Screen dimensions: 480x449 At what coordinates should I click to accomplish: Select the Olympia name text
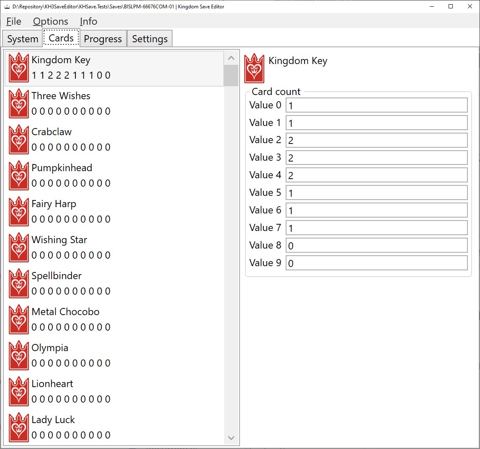click(x=50, y=348)
